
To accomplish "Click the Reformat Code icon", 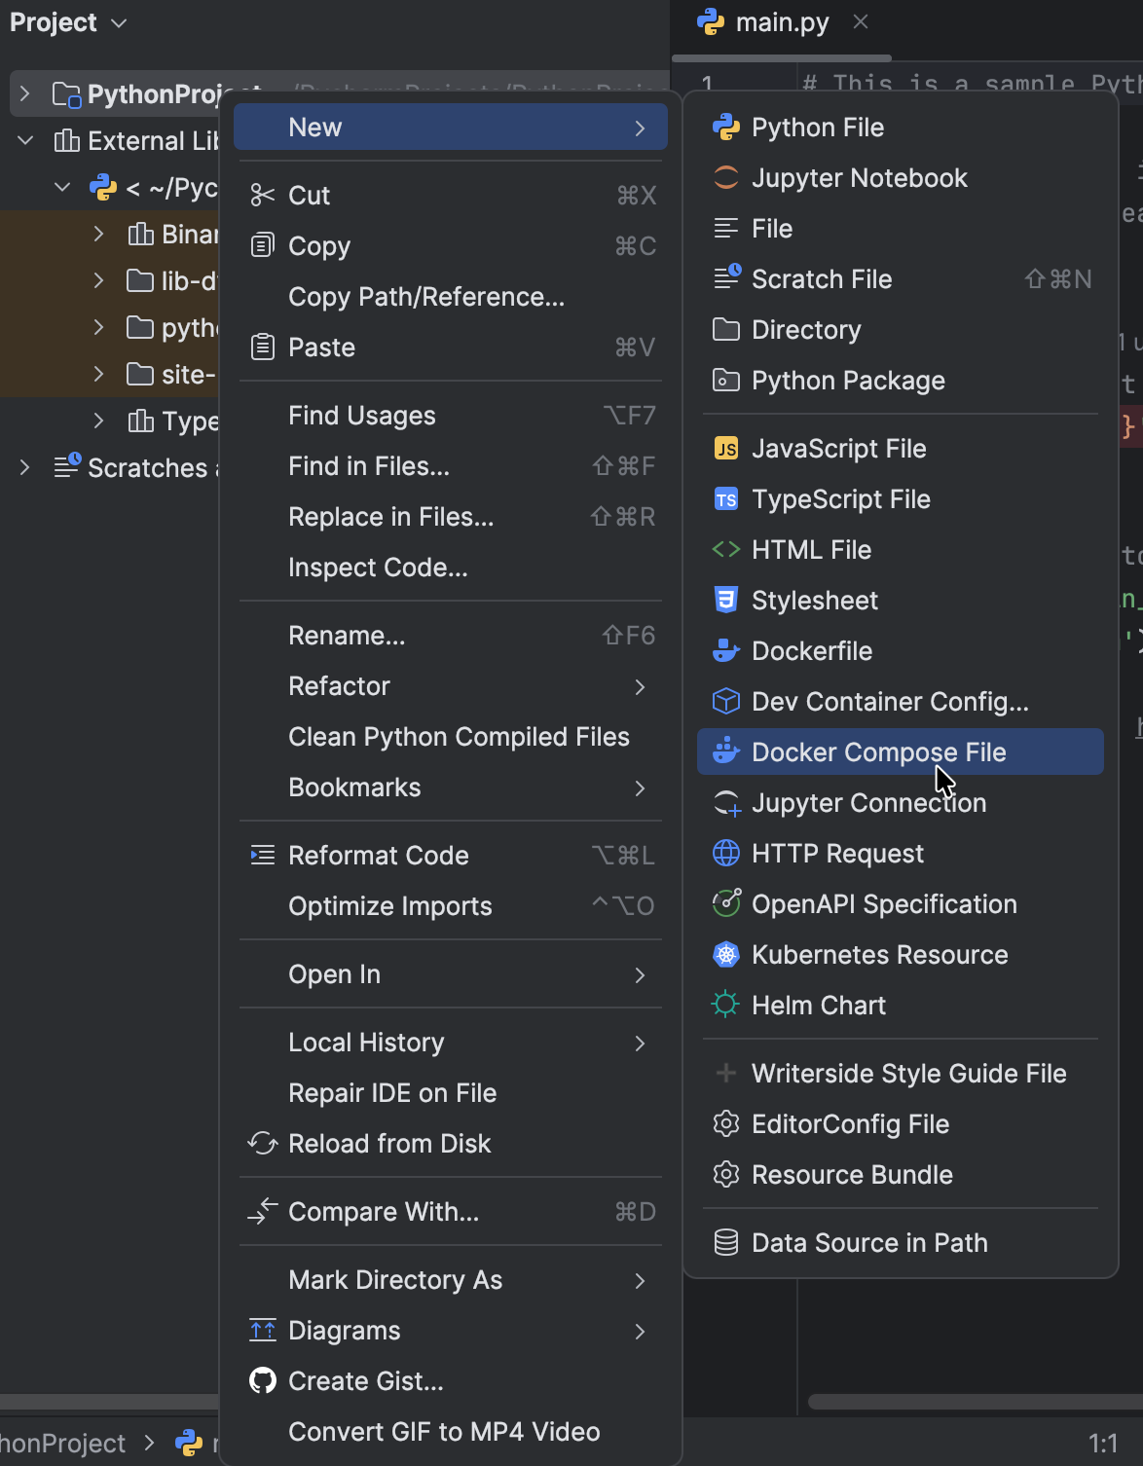I will click(263, 856).
